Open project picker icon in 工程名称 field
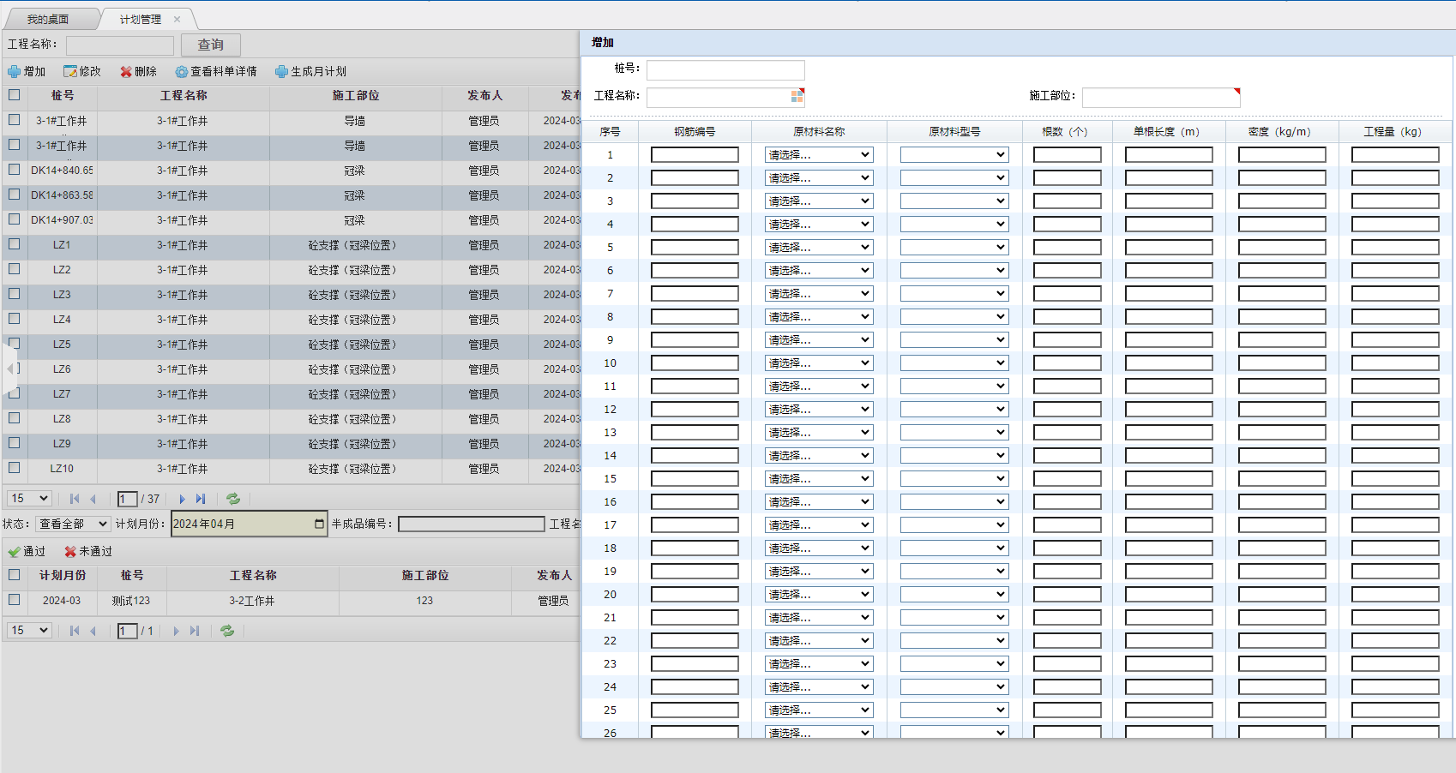 point(797,96)
